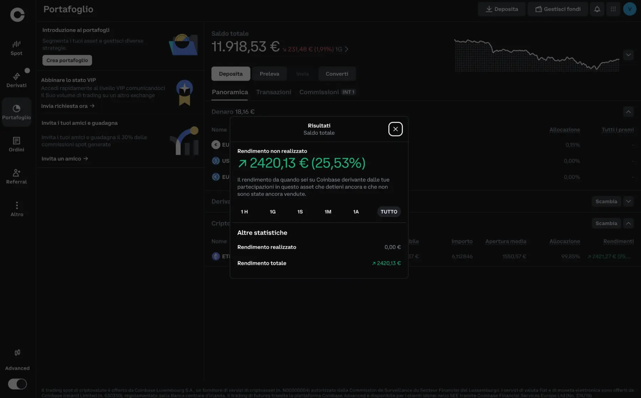
Task: Open the Spot trading section
Action: point(16,48)
